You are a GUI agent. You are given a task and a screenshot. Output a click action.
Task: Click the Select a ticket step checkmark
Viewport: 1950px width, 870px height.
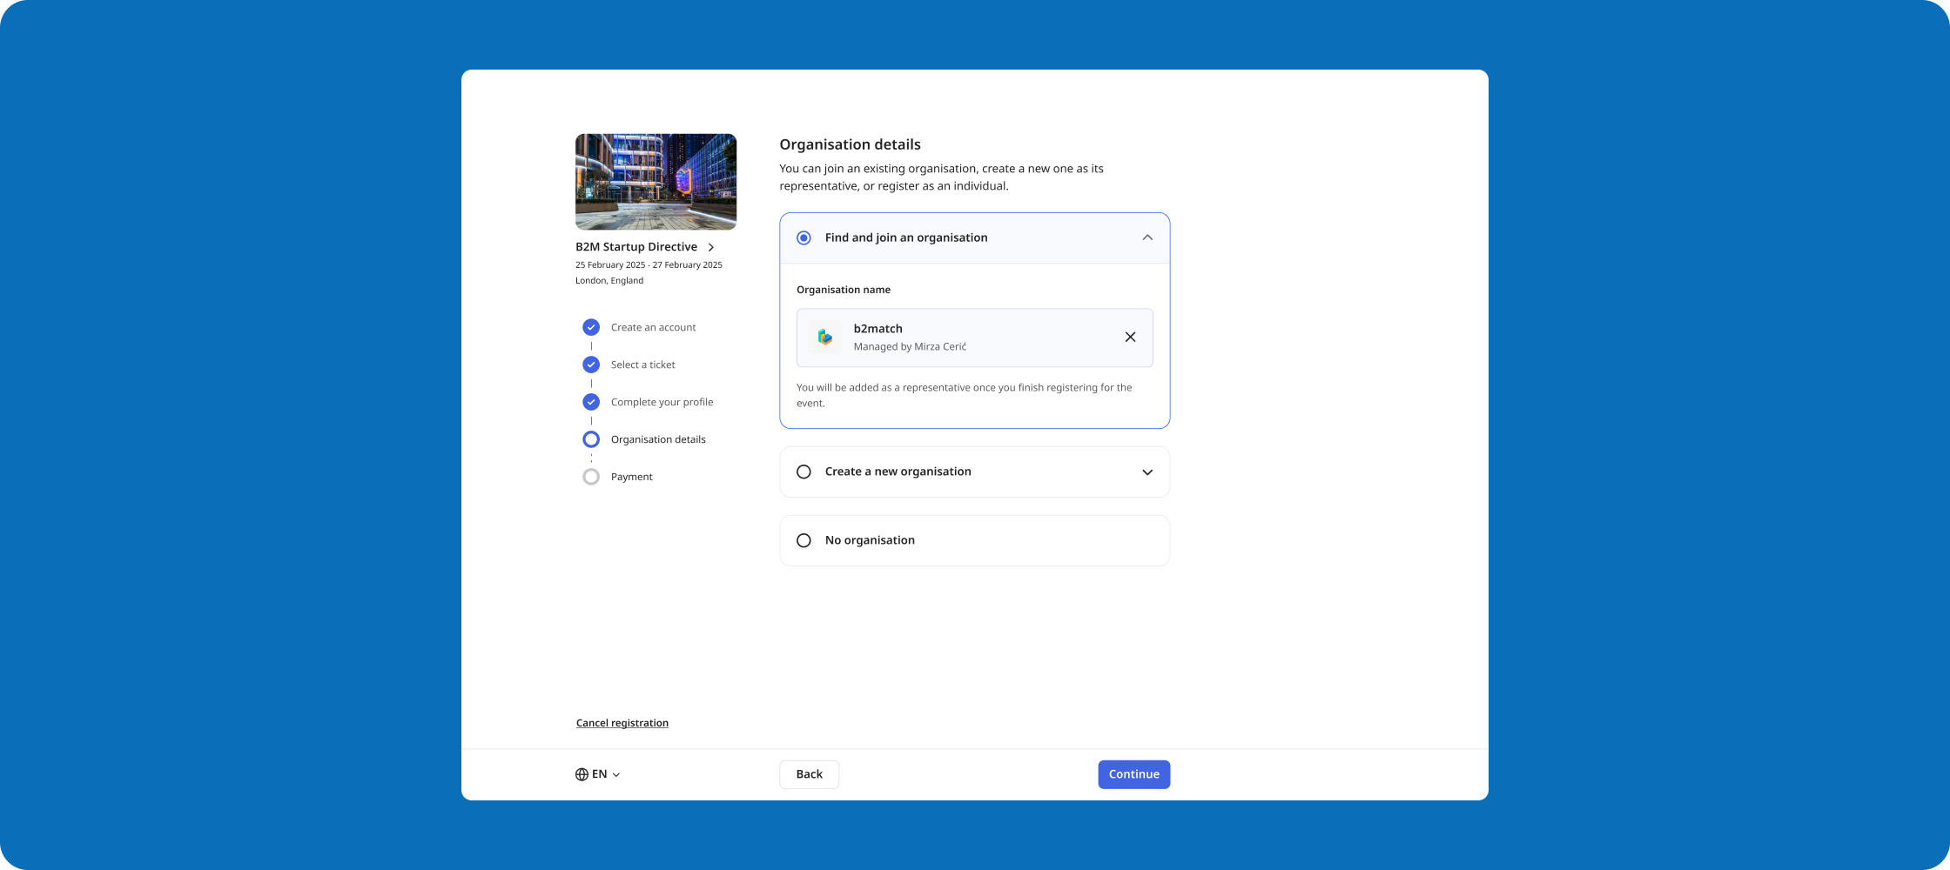click(x=591, y=365)
